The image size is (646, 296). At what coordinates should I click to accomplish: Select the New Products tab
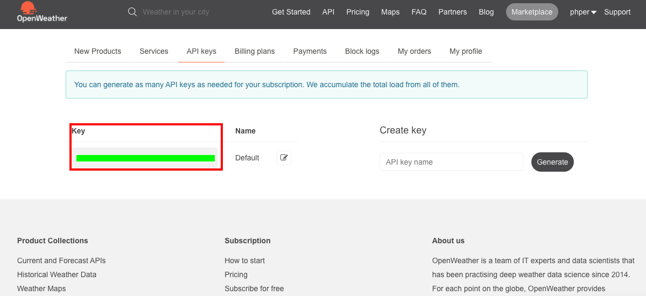click(x=97, y=51)
